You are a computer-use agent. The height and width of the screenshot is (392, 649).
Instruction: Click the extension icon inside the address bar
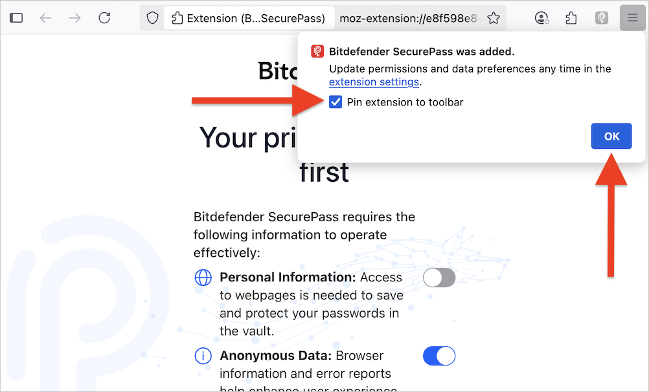click(177, 17)
